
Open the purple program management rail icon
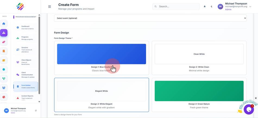pos(4,33)
